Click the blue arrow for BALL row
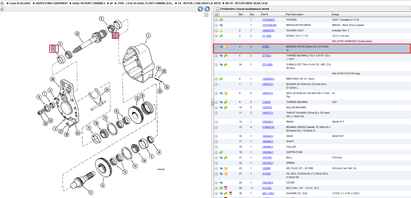The height and width of the screenshot is (198, 411). click(221, 158)
